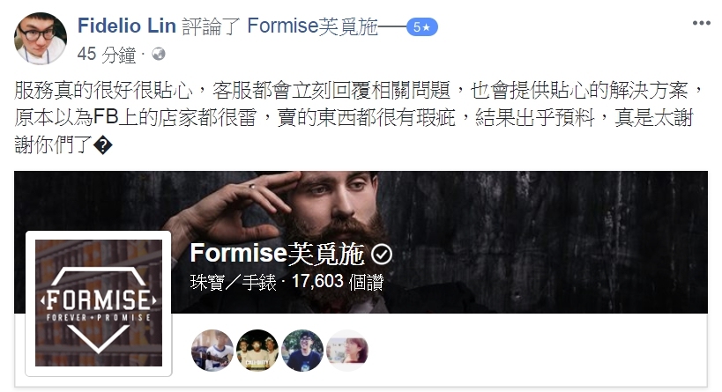
Task: Click fourth friend avatar with red hair
Action: pyautogui.click(x=347, y=350)
